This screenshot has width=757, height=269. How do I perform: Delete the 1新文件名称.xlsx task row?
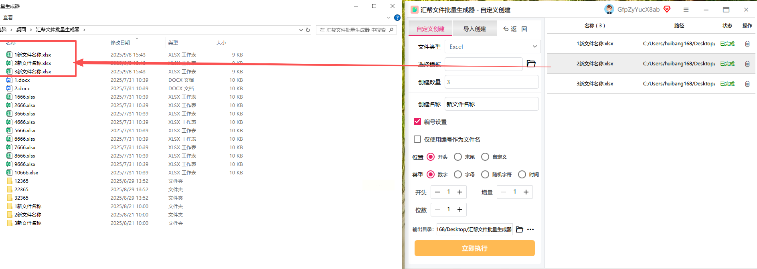pyautogui.click(x=747, y=44)
